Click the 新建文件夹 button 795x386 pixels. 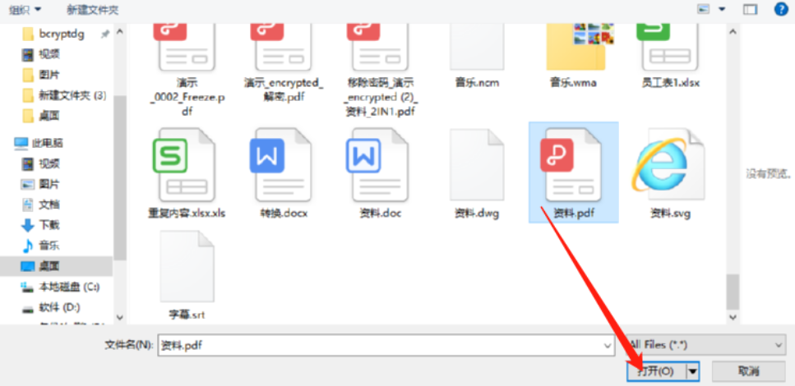pos(93,9)
